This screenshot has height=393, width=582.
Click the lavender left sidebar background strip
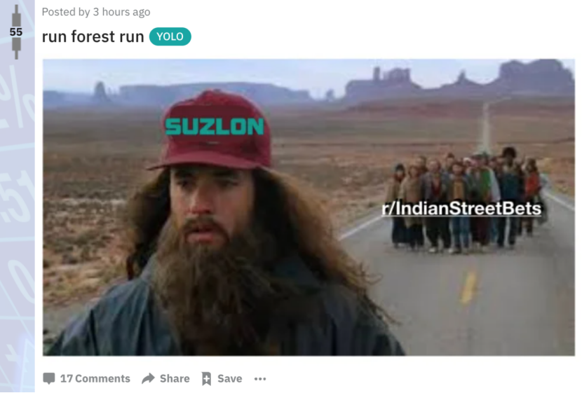coord(18,223)
